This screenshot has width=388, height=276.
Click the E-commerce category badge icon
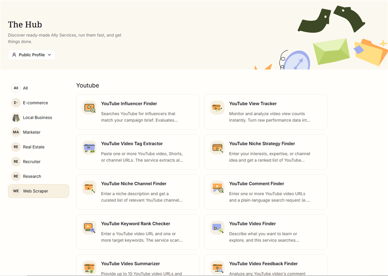click(16, 103)
